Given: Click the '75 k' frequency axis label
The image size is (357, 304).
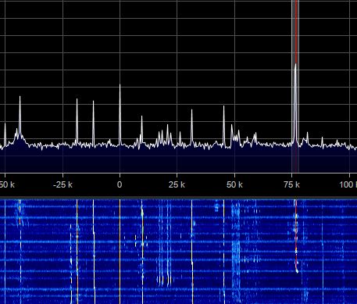Looking at the screenshot, I should tap(291, 184).
